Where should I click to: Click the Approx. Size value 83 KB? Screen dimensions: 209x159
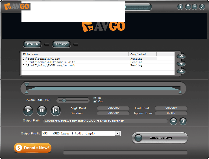tap(171, 113)
